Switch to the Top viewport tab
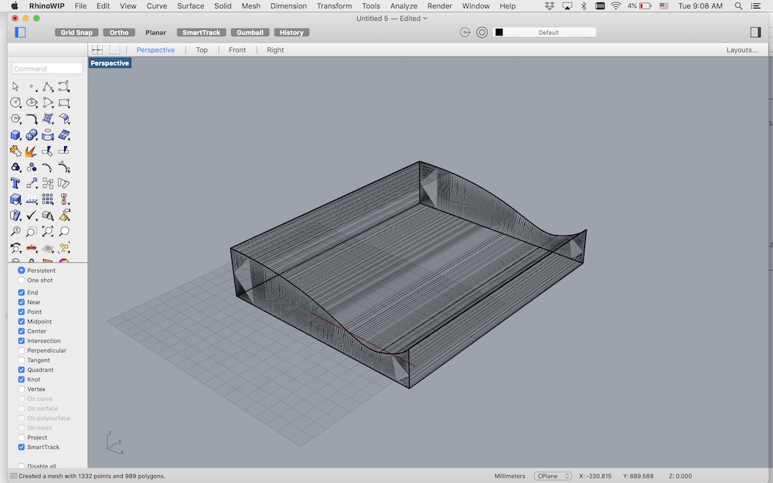Image resolution: width=773 pixels, height=483 pixels. tap(202, 49)
